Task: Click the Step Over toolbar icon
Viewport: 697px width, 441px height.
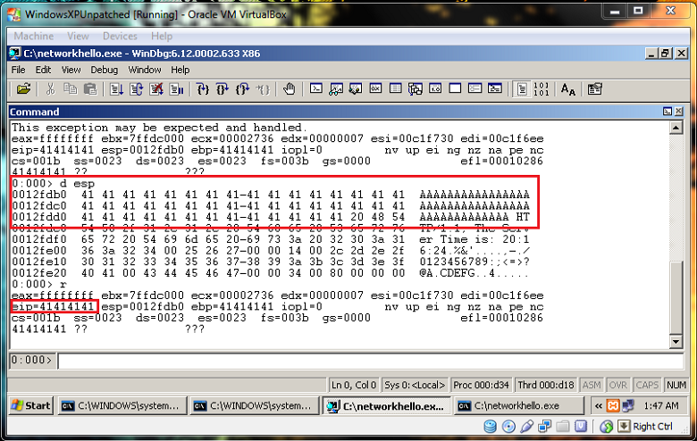Action: tap(223, 89)
